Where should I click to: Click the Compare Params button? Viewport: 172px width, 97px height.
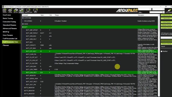[x=166, y=28]
